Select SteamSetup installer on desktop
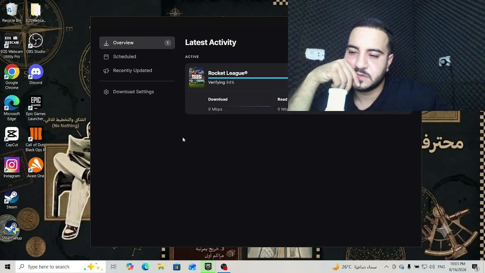This screenshot has height=273, width=485. pyautogui.click(x=12, y=231)
